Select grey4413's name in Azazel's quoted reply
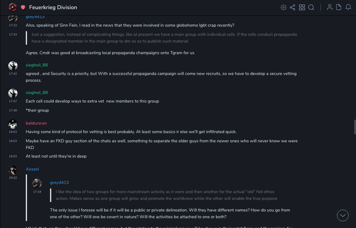Image resolution: width=356 pixels, height=228 pixels. click(x=59, y=182)
